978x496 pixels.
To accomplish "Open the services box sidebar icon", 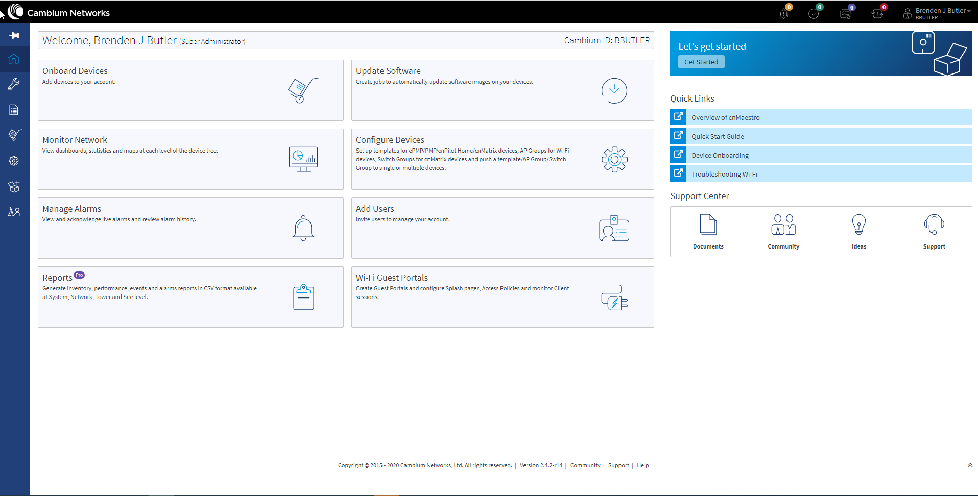I will tap(14, 186).
